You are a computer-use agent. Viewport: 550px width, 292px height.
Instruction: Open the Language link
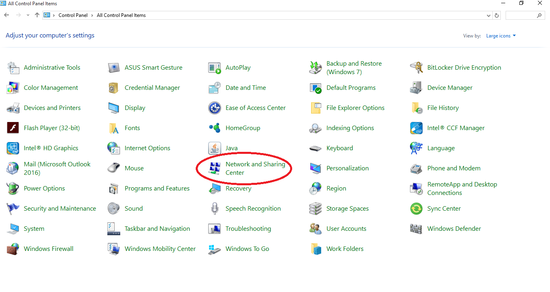pos(441,148)
